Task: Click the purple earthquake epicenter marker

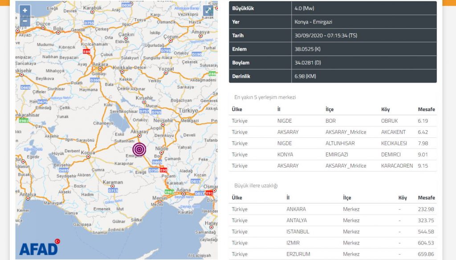Action: pyautogui.click(x=139, y=150)
